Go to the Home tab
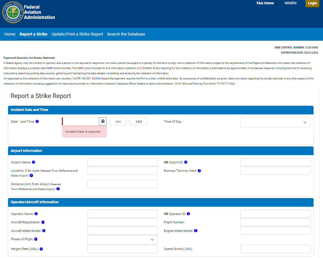The image size is (323, 258). click(x=10, y=34)
